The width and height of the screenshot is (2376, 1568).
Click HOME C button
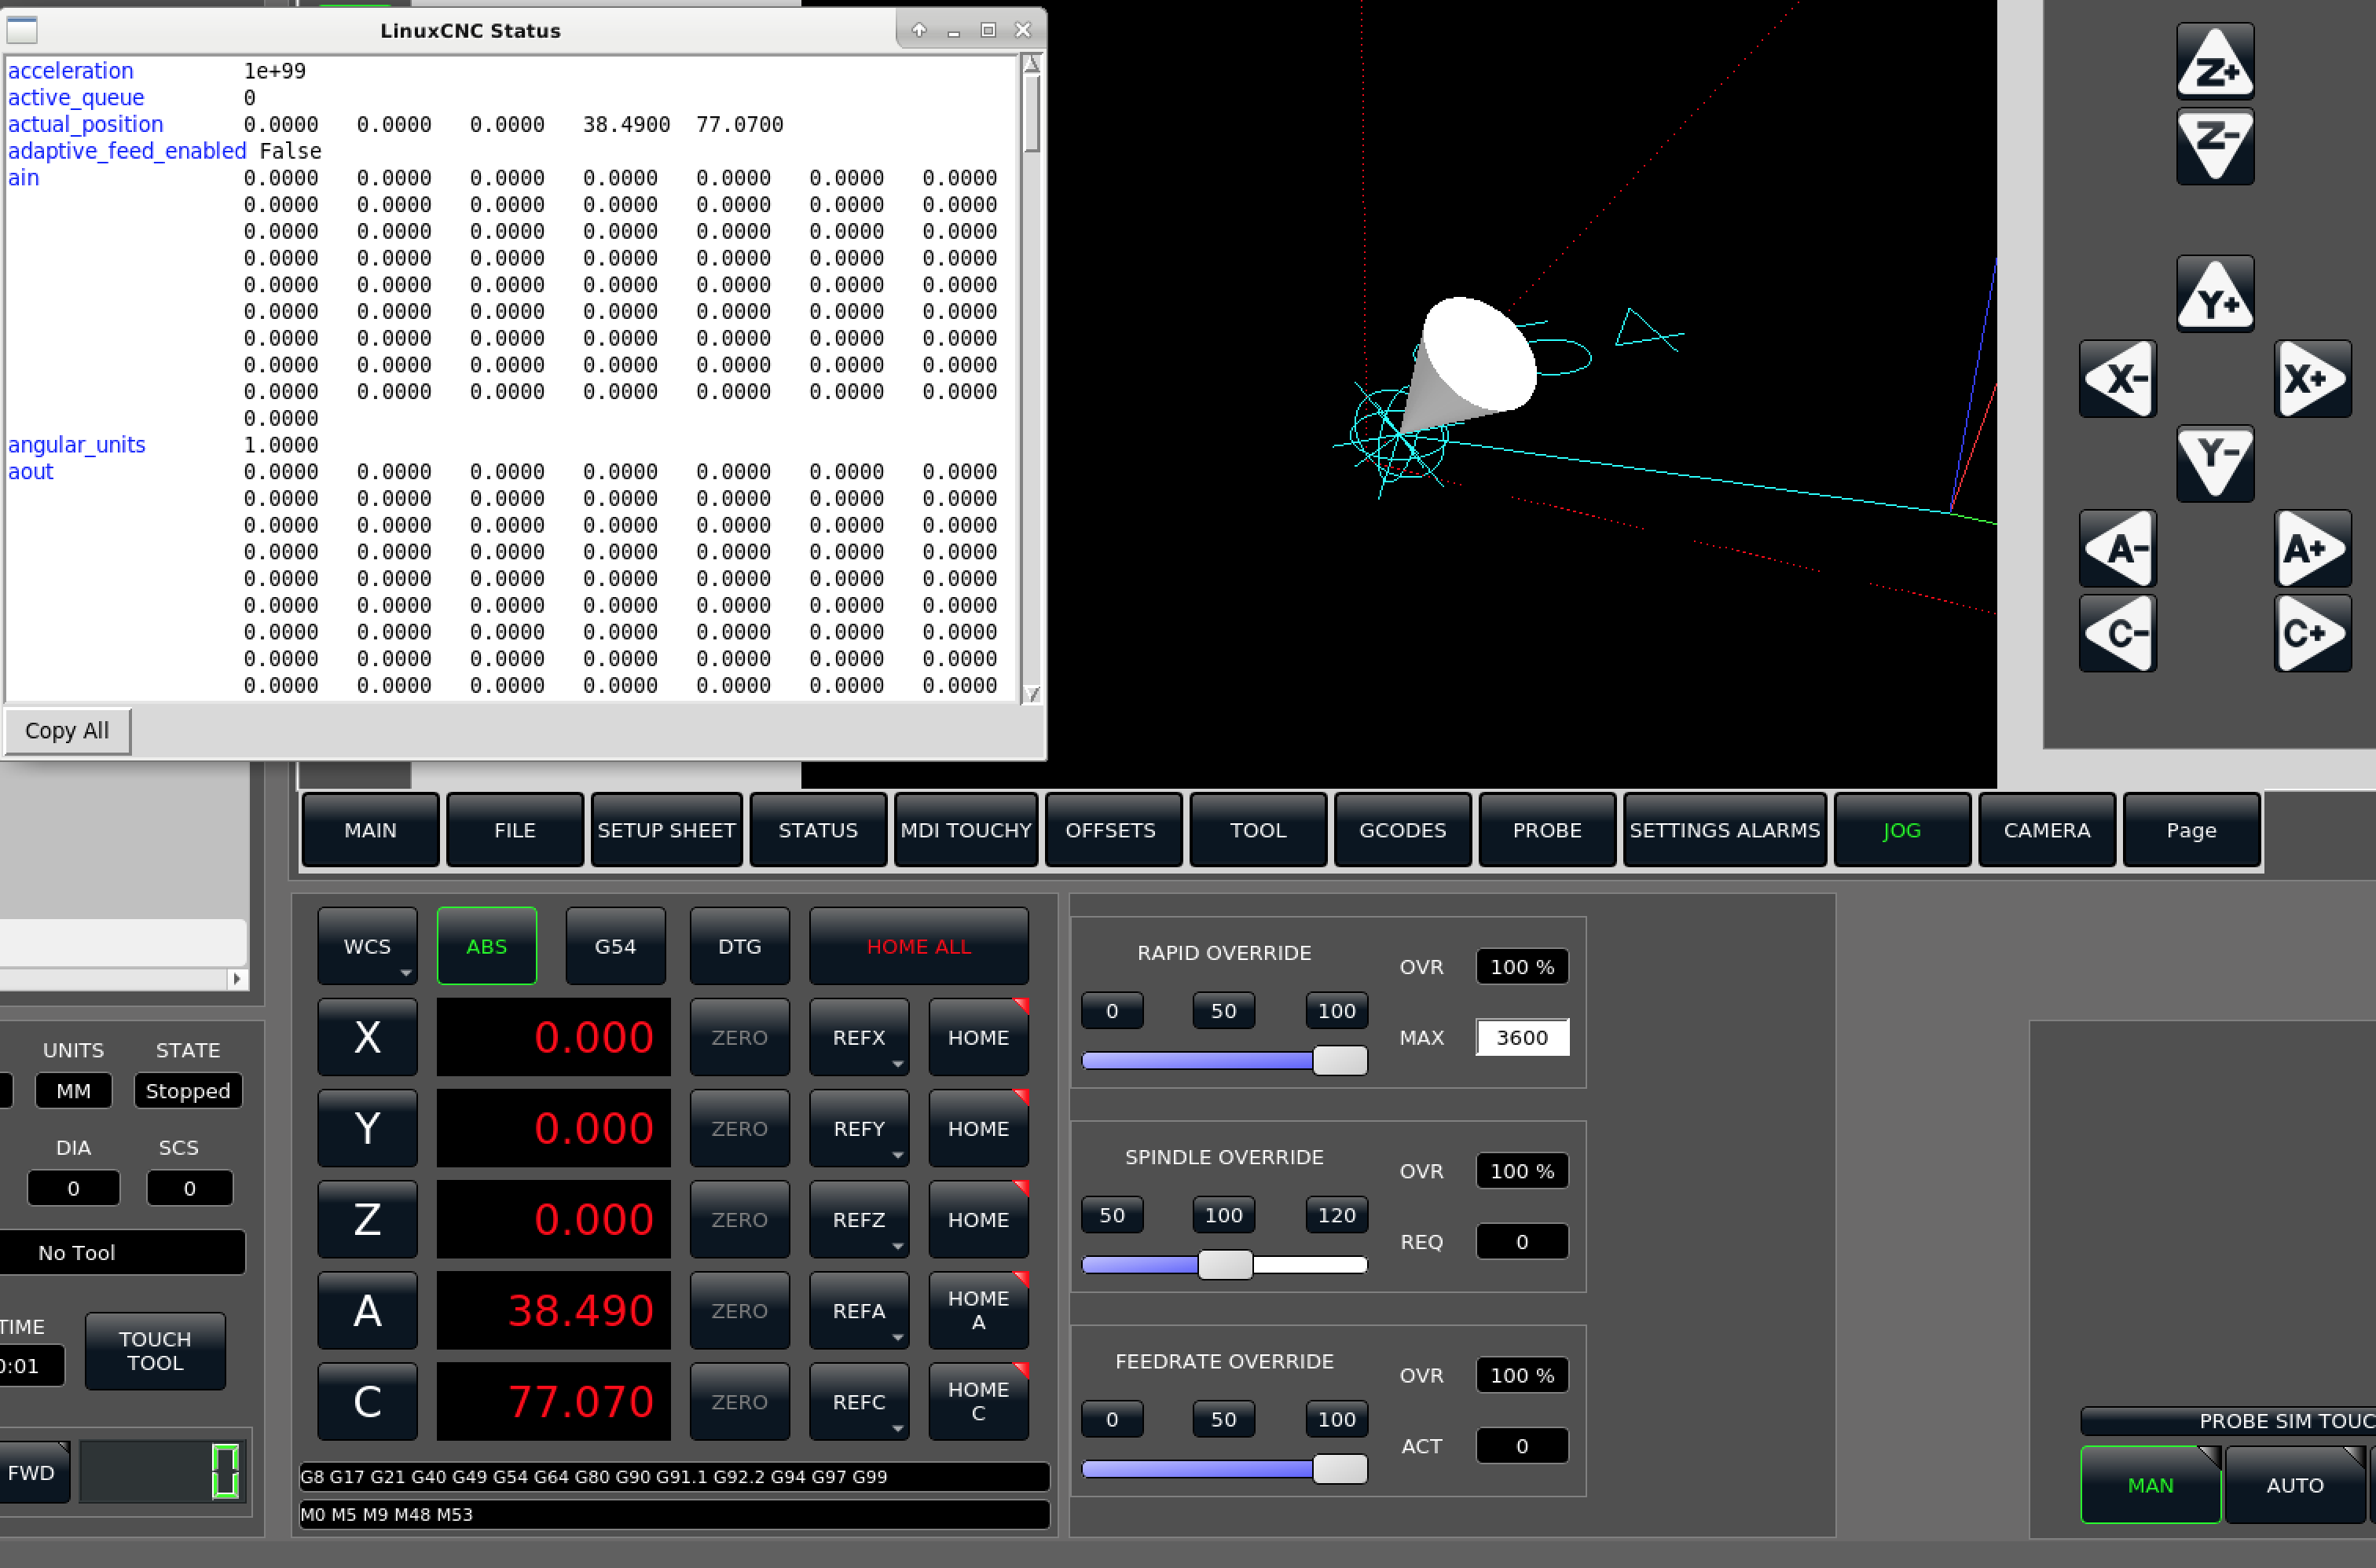click(x=978, y=1401)
